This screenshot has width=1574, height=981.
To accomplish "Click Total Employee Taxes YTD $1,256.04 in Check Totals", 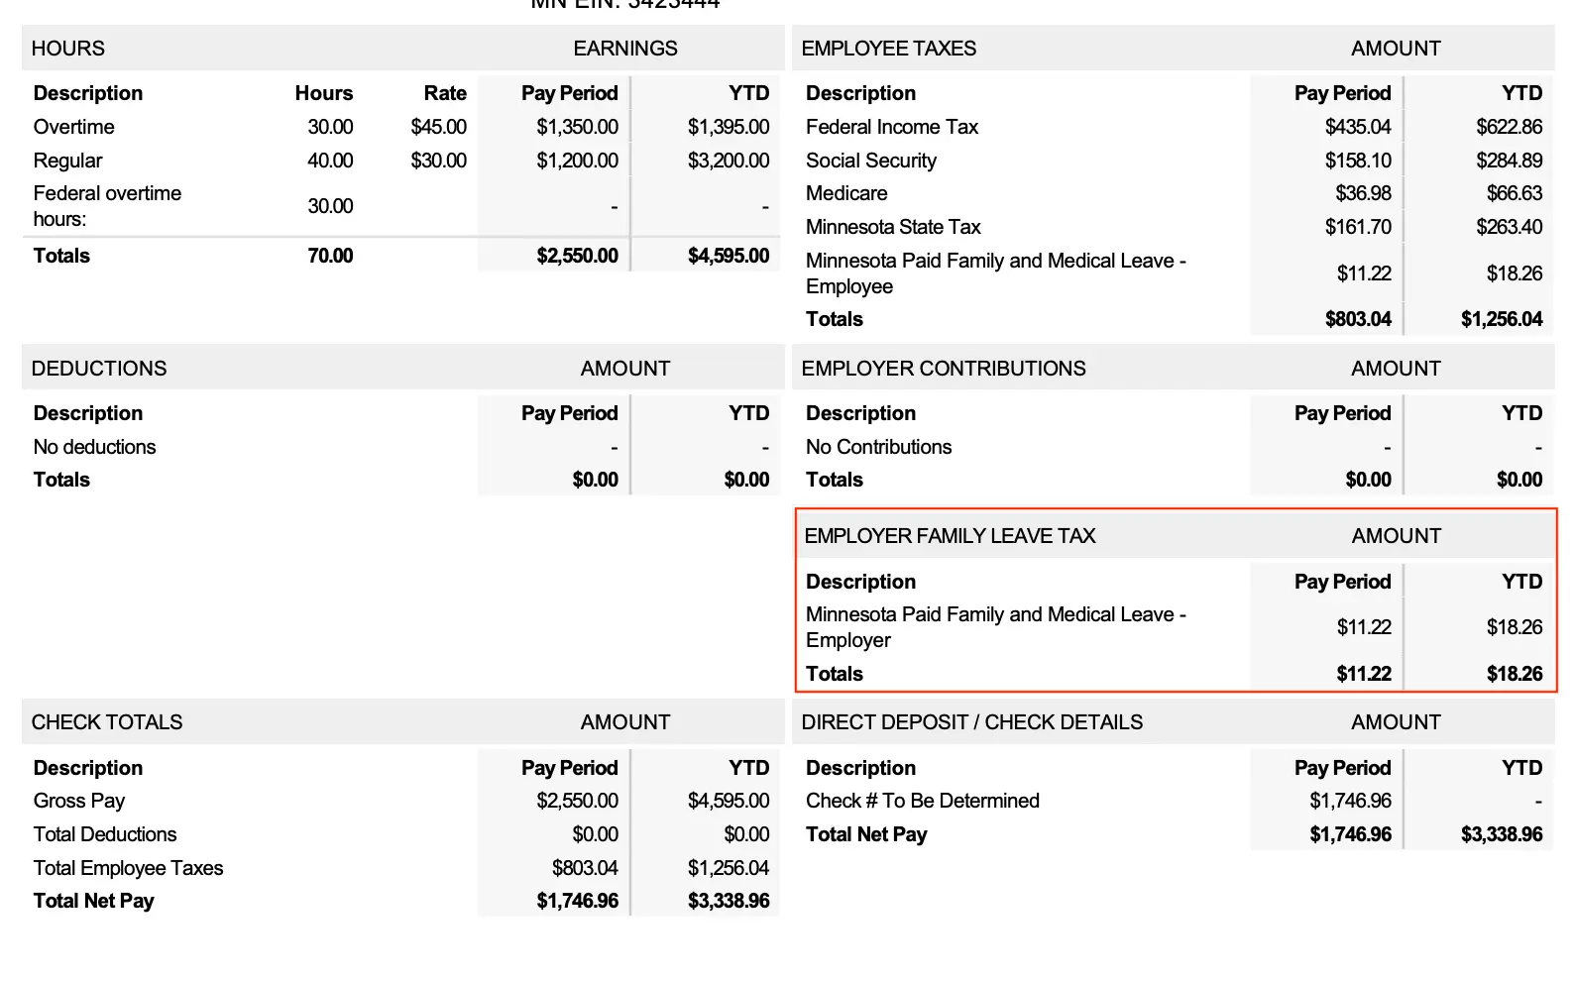I will [729, 868].
